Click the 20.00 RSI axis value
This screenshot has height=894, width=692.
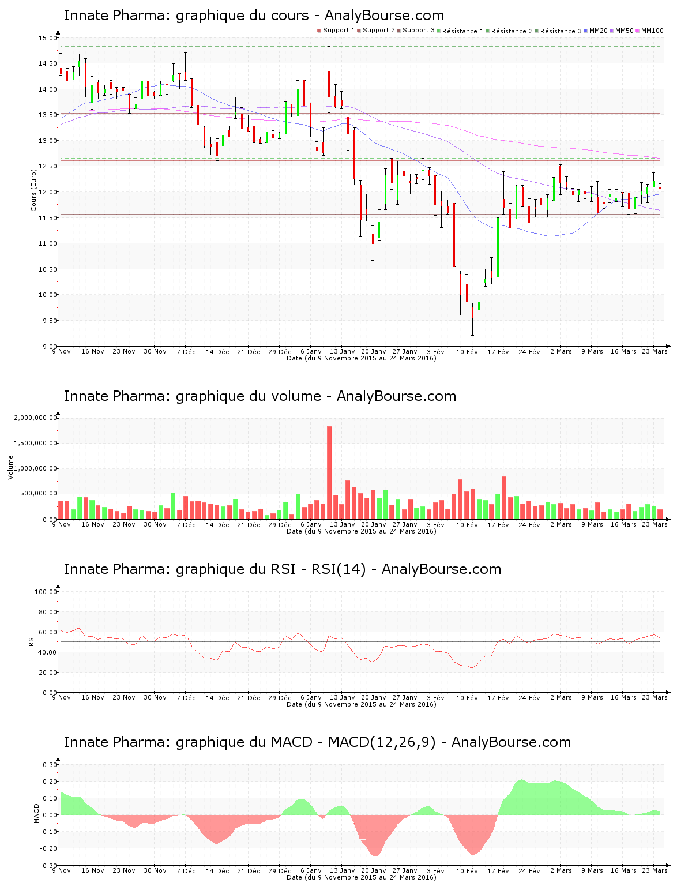pyautogui.click(x=48, y=673)
